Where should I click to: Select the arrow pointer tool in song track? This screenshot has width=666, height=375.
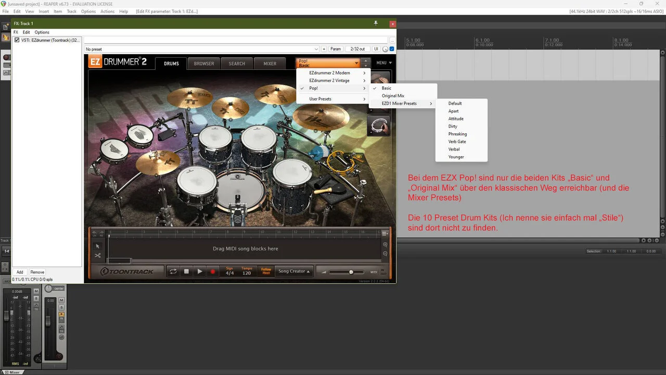click(x=97, y=246)
